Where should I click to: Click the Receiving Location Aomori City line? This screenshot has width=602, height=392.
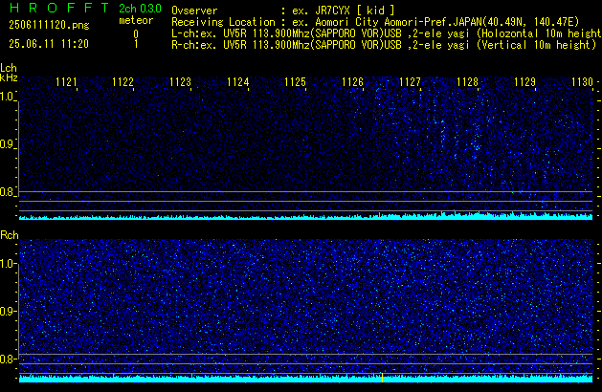(375, 22)
